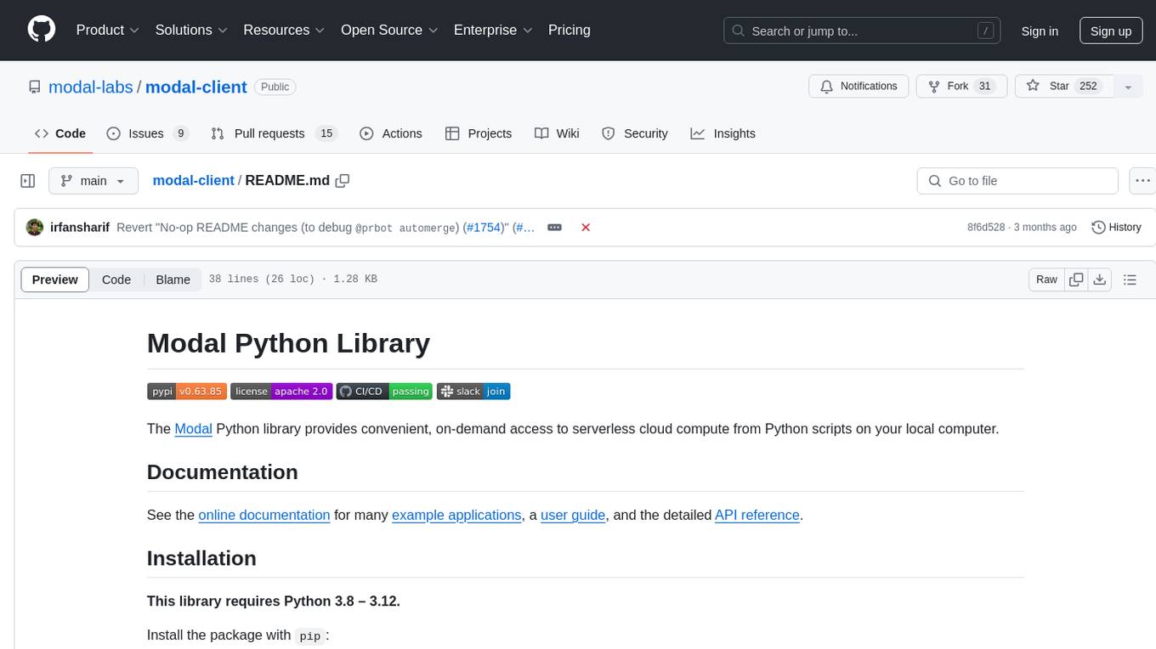Star the modal-client repository

coord(1064,87)
